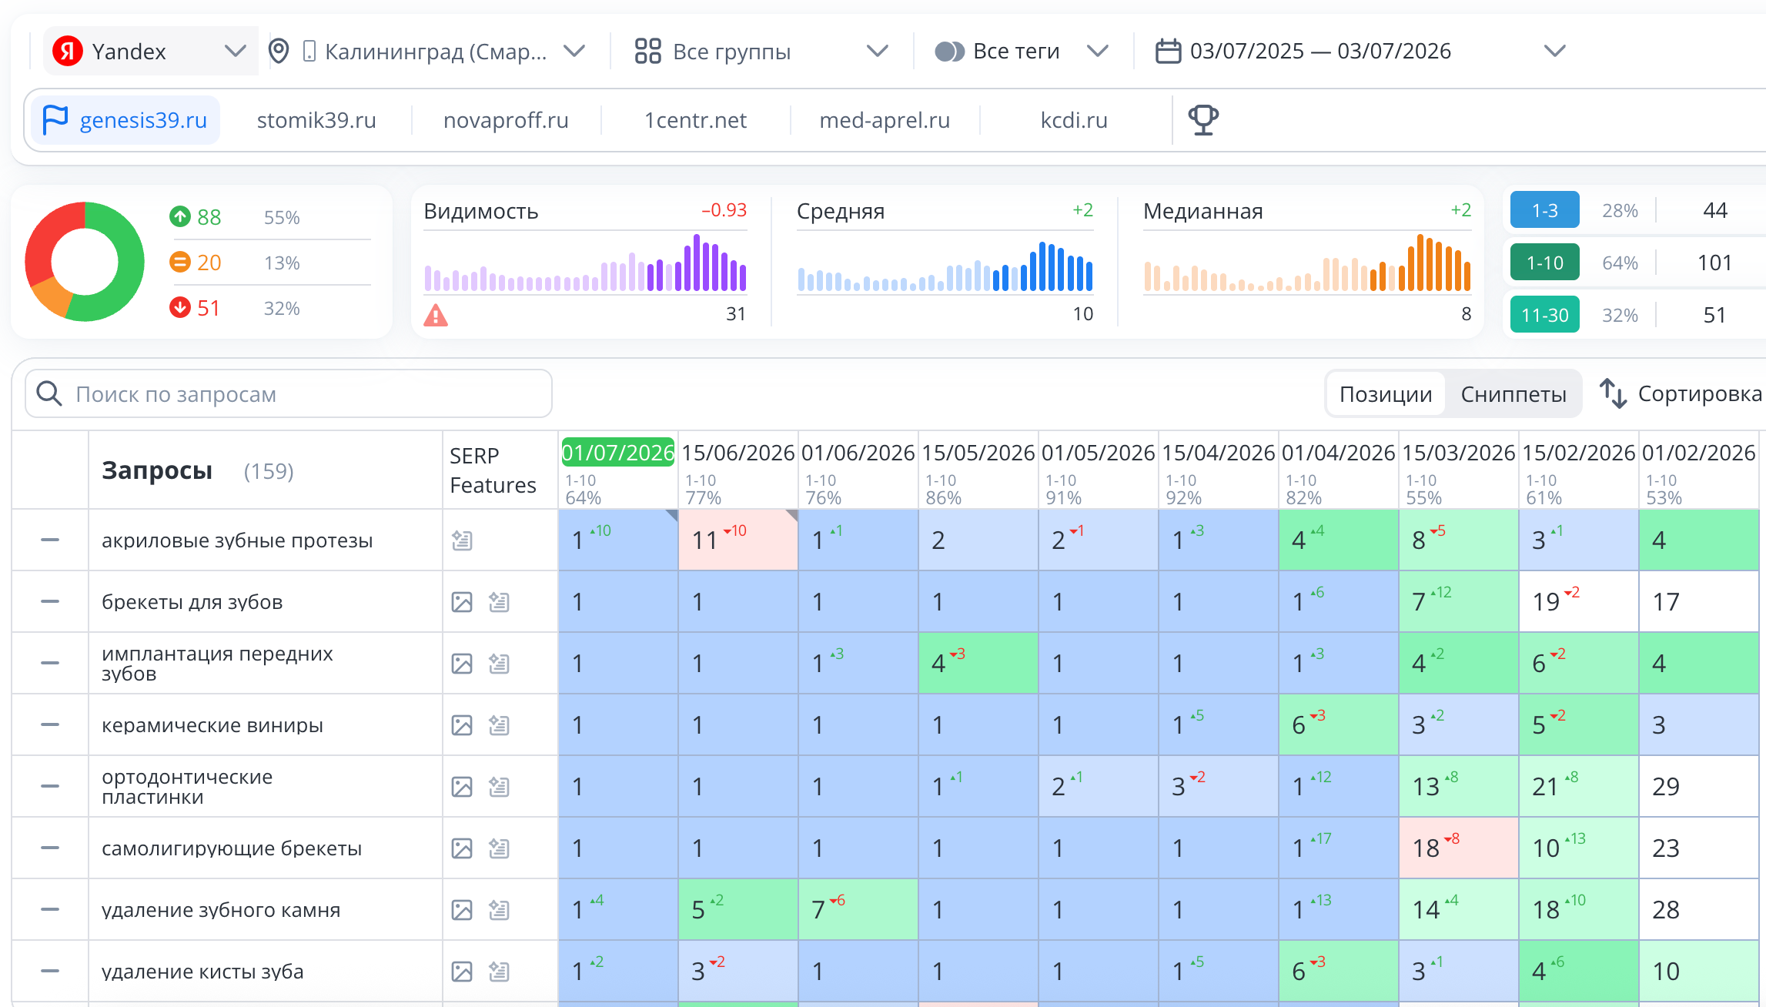Switch view to Позиции

coord(1386,394)
